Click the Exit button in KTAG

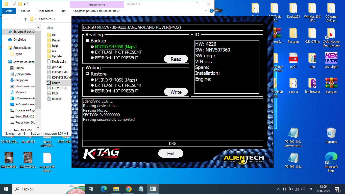171,154
